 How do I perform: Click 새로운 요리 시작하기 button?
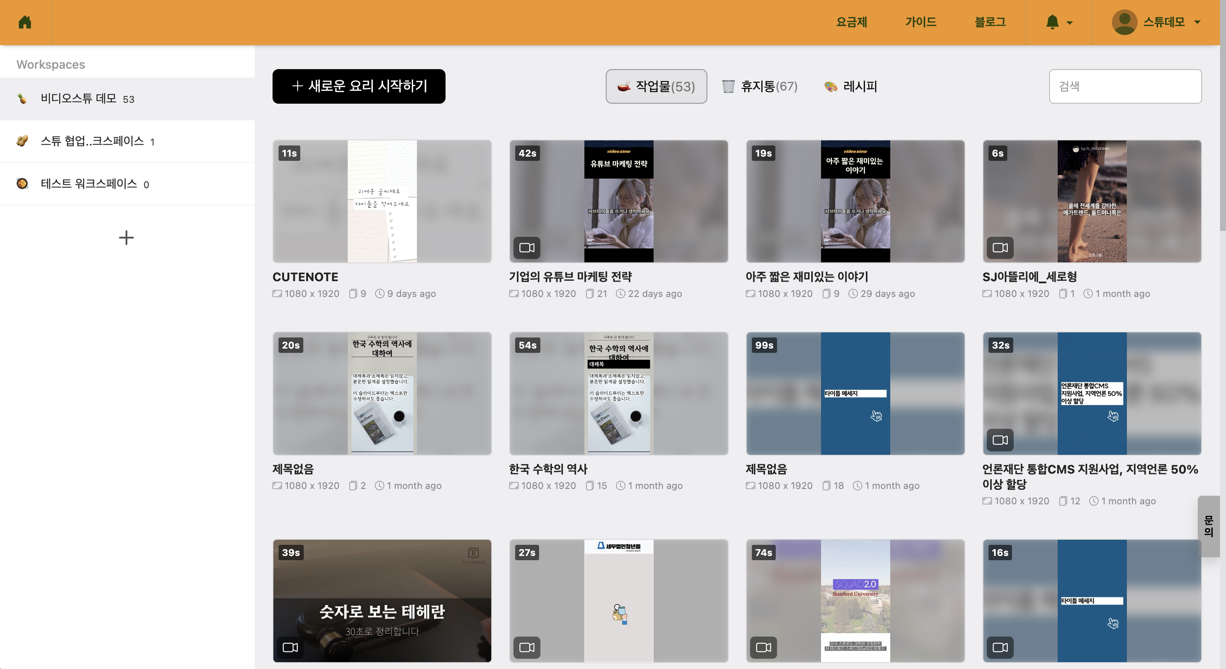(x=359, y=86)
